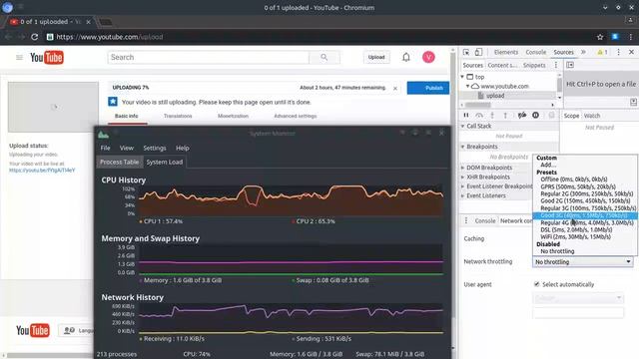This screenshot has height=359, width=639.
Task: Collapse the Breakpoints section
Action: (462, 147)
